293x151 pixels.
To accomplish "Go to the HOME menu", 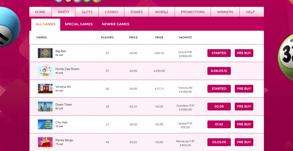I will coord(40,12).
